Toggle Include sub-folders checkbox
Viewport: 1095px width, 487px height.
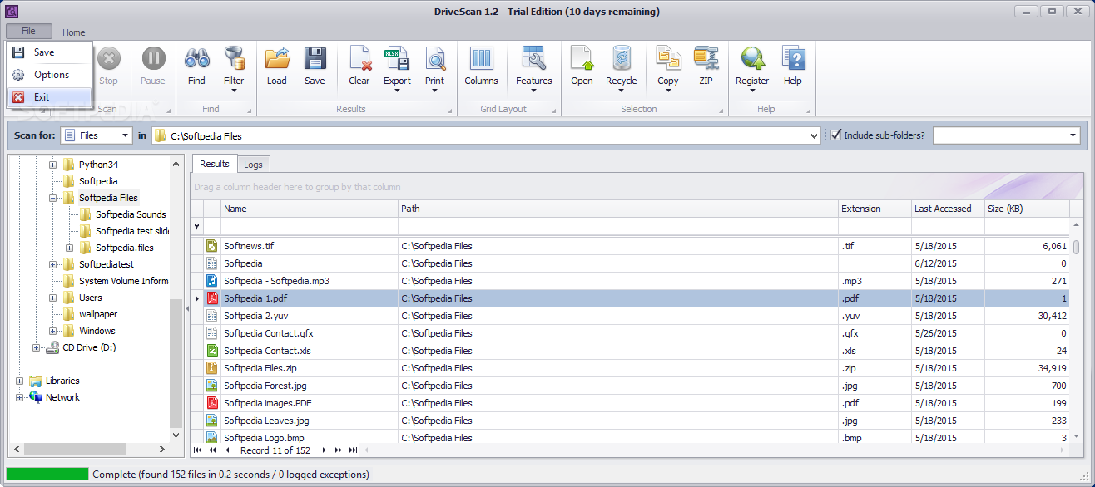tap(836, 135)
